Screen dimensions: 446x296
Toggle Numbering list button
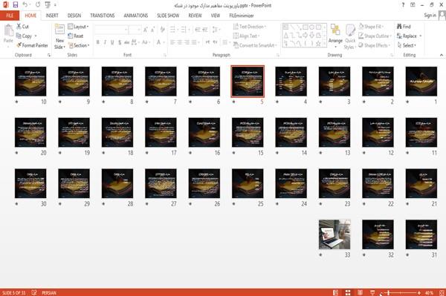(184, 30)
